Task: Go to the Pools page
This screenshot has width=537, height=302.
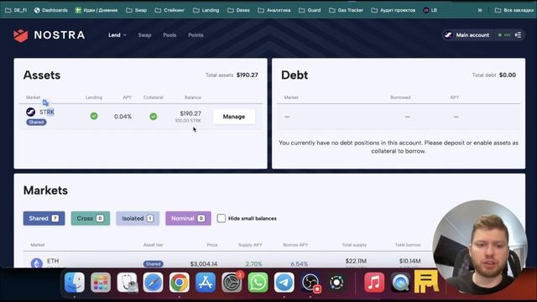Action: 169,35
